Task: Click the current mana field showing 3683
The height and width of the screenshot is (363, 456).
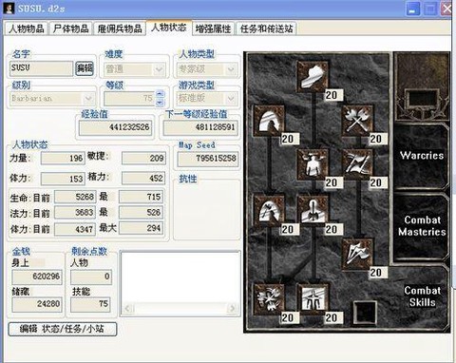Action: coord(75,213)
